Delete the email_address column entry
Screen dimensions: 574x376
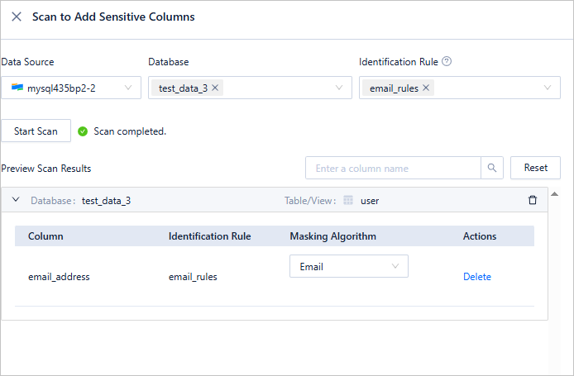coord(476,277)
